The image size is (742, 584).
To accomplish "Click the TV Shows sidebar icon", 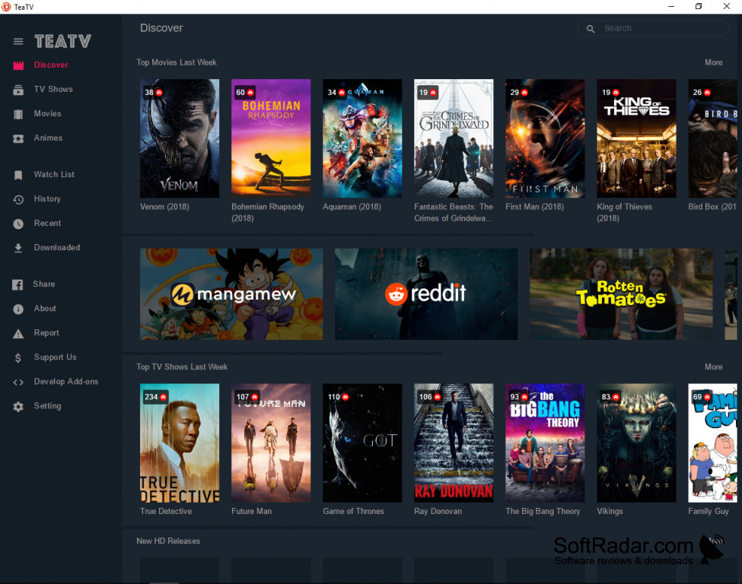I will (18, 90).
